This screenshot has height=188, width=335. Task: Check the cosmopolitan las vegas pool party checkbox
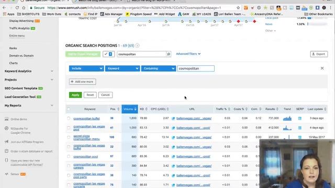click(69, 175)
